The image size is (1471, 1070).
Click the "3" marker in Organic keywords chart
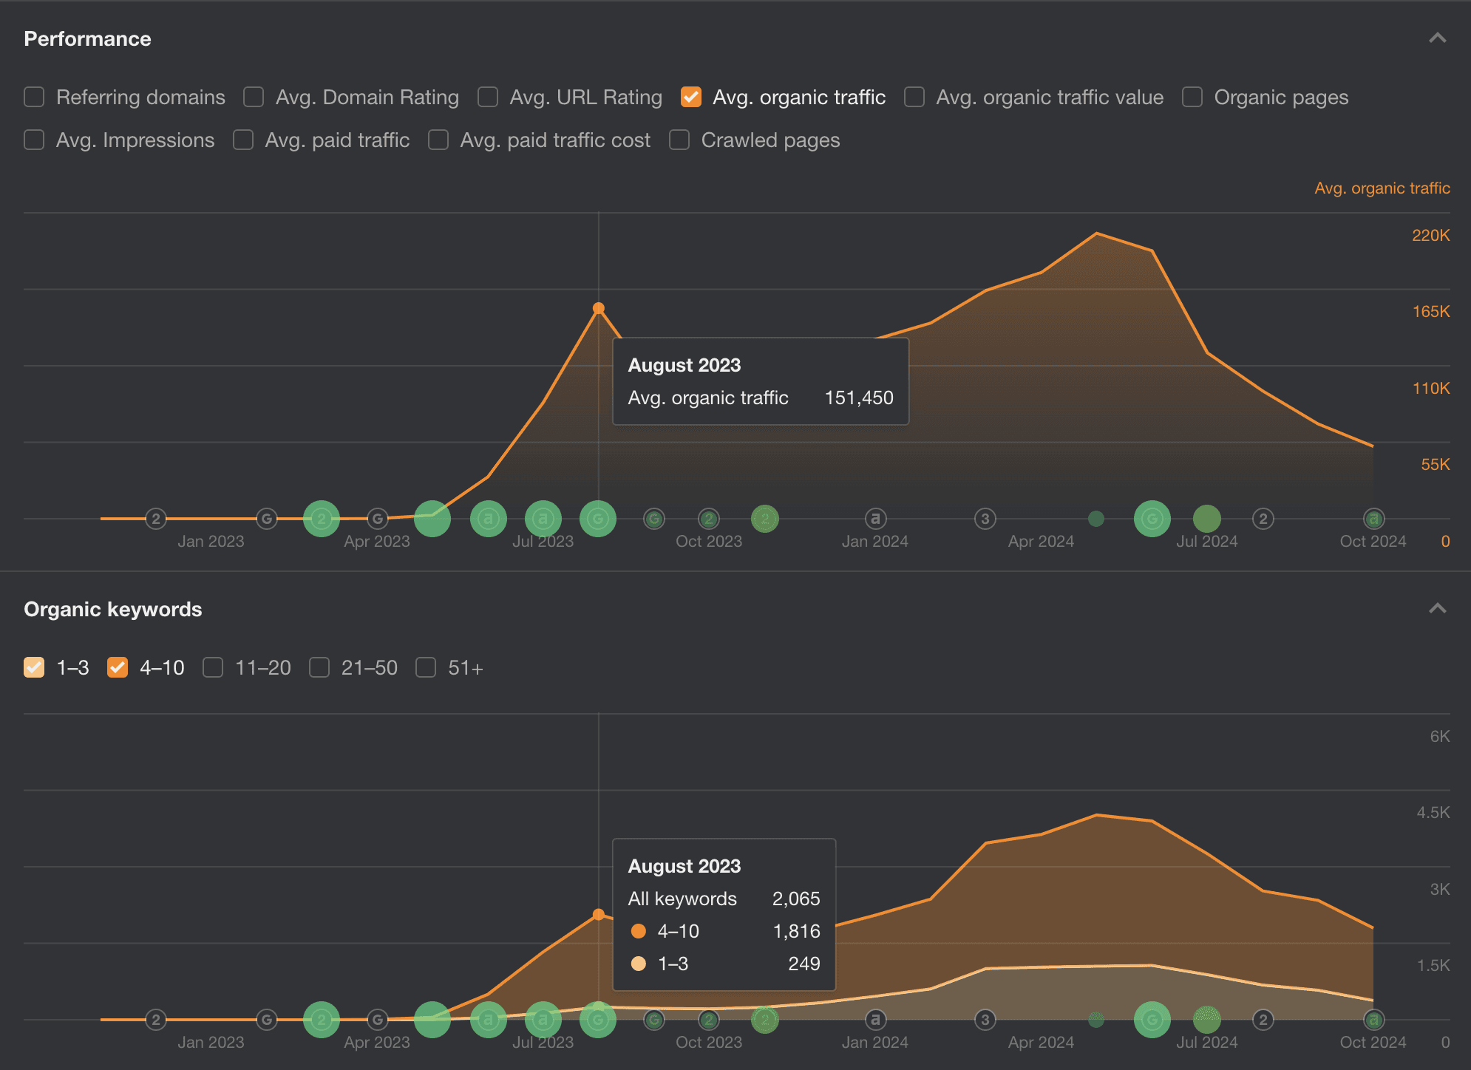point(985,1020)
